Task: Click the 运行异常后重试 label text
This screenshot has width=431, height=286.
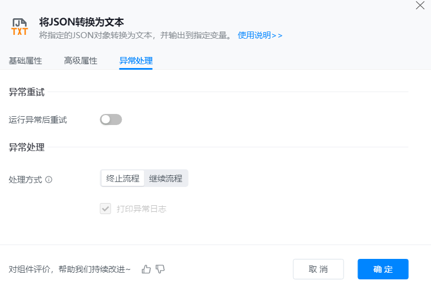Action: tap(38, 119)
